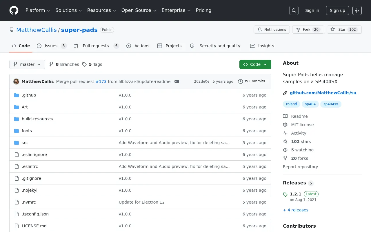Open appearance settings icon in header
Viewport: 371px width, 232px height.
pyautogui.click(x=357, y=10)
